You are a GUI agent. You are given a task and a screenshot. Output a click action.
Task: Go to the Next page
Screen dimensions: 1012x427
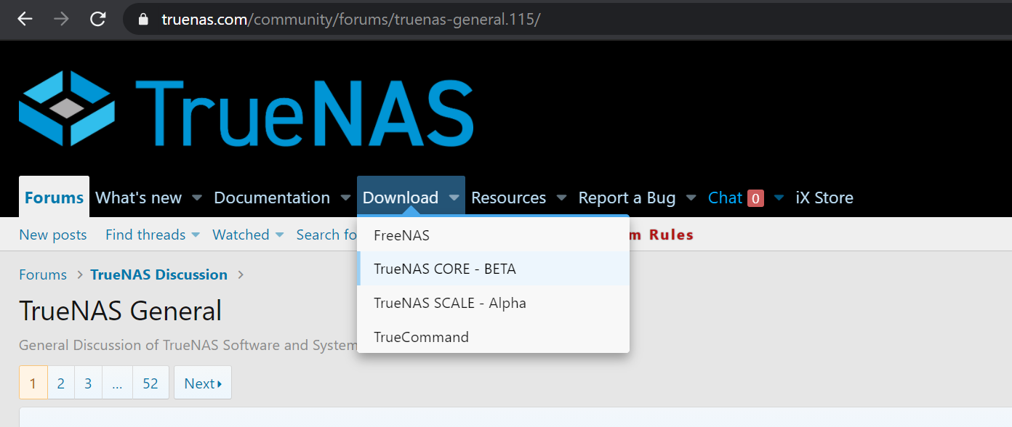click(203, 383)
